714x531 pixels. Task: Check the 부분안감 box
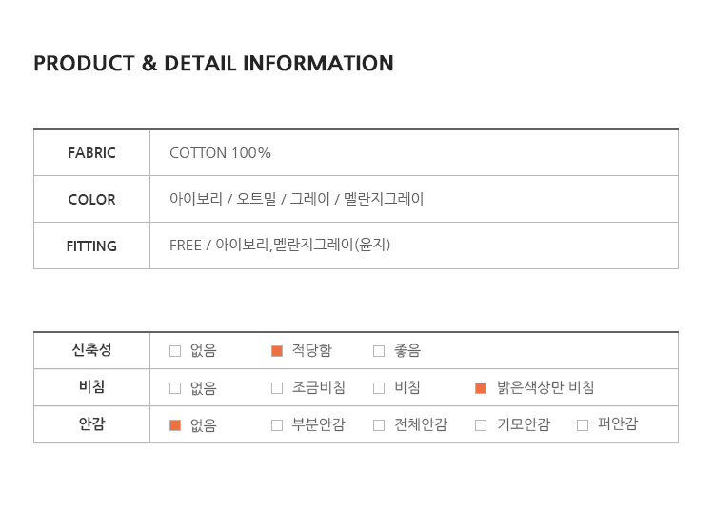tap(277, 425)
